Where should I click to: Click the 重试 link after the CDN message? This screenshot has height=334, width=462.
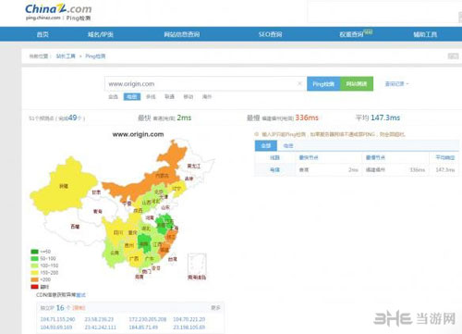coord(80,295)
